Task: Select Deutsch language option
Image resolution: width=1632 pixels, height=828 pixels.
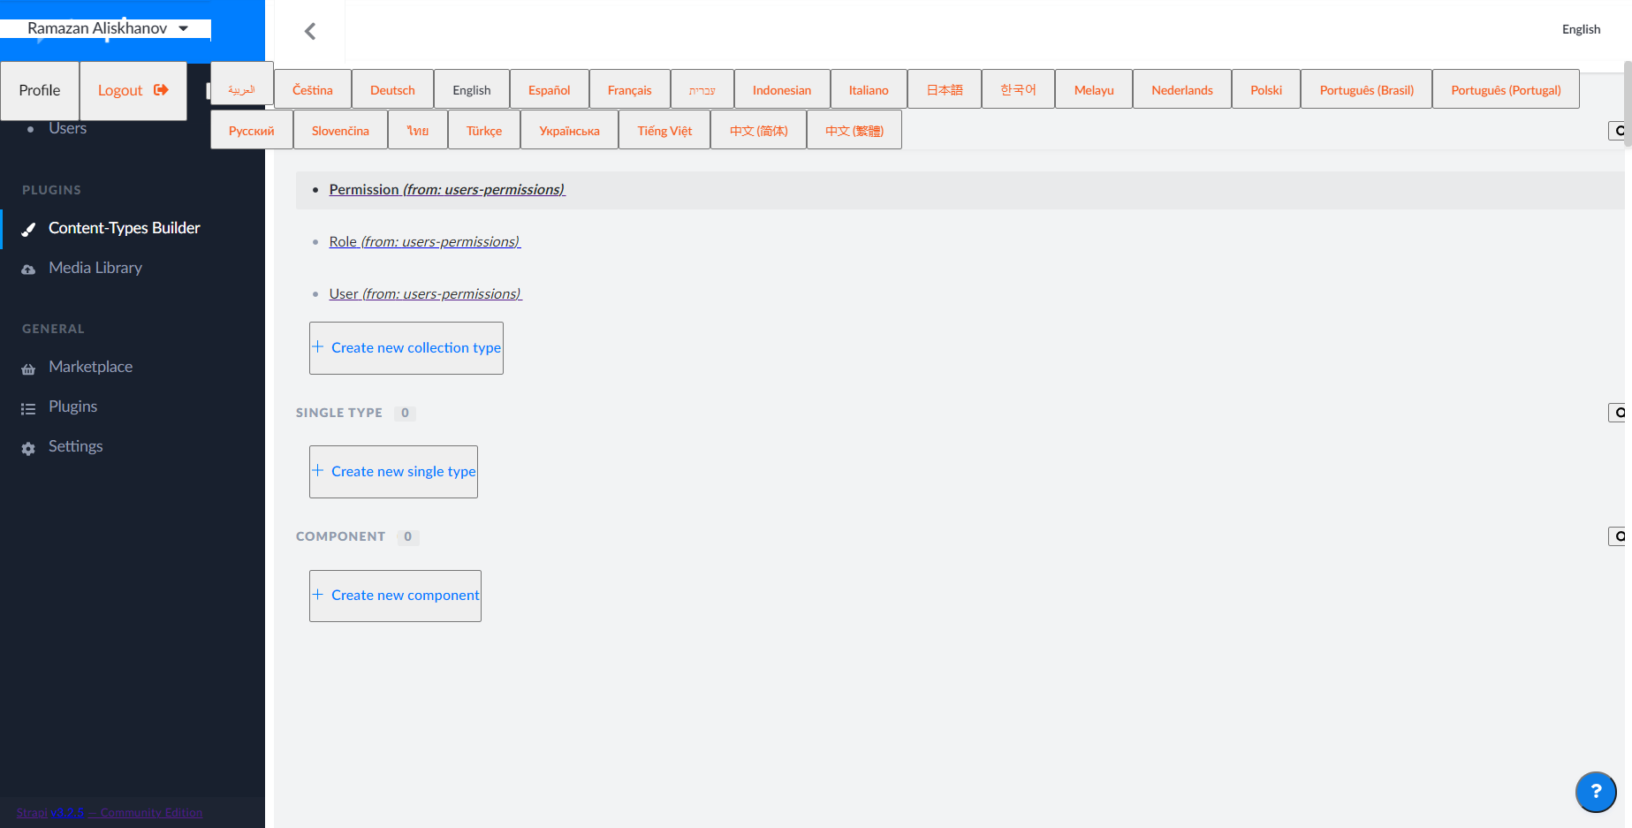Action: coord(392,90)
